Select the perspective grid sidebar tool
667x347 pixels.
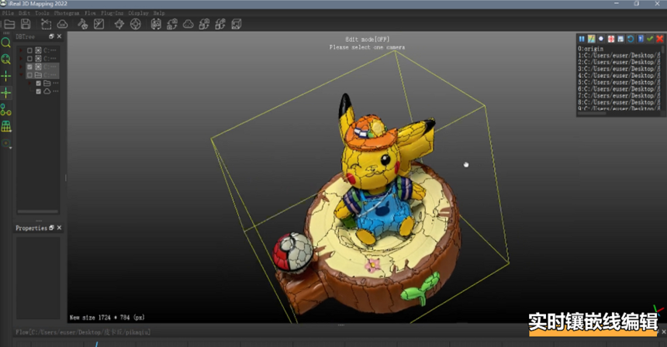point(6,126)
